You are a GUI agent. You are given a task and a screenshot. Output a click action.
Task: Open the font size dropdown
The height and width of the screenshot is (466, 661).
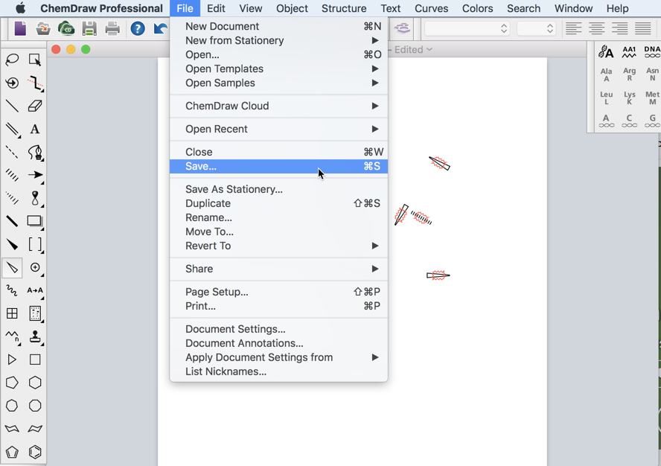pos(534,28)
